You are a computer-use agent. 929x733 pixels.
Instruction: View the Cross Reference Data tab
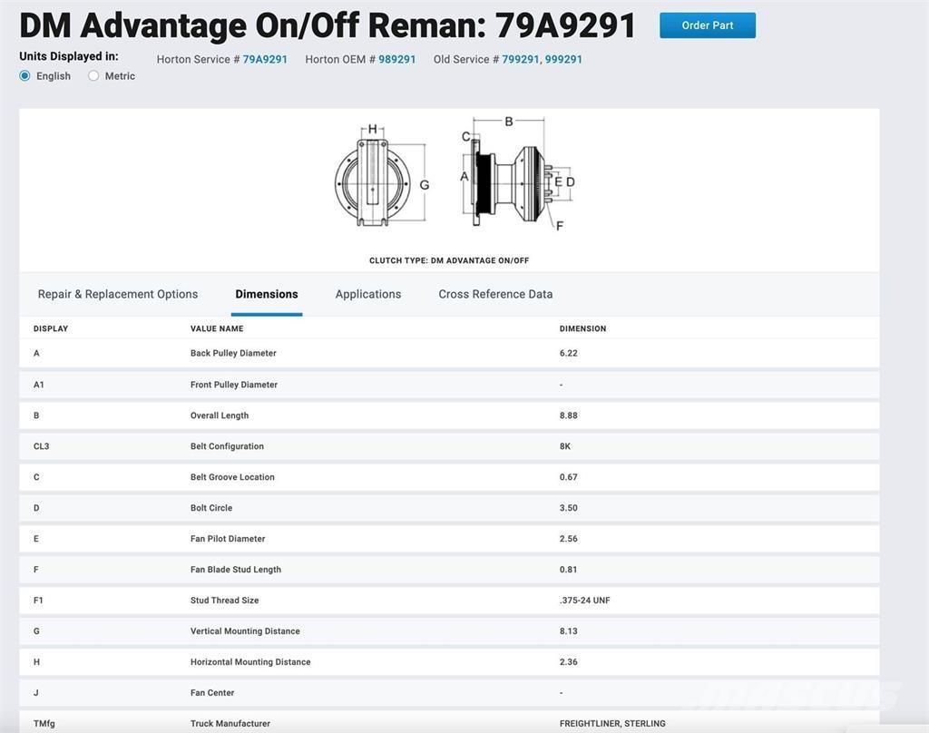pos(495,294)
